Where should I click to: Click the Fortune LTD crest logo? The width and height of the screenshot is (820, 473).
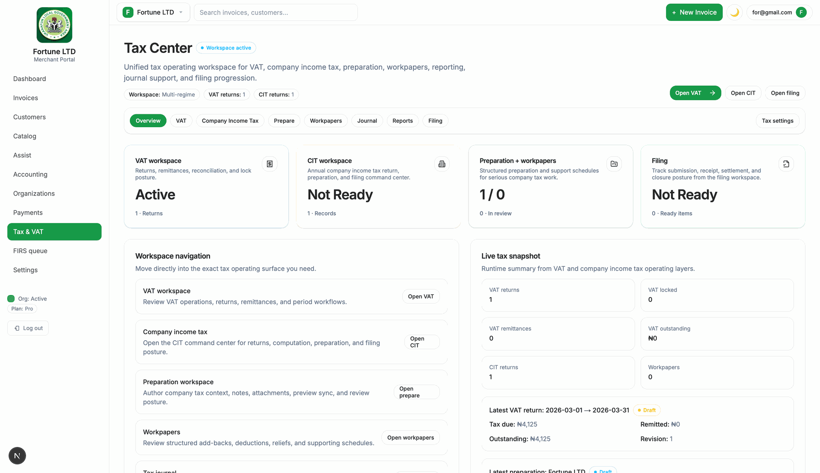54,25
